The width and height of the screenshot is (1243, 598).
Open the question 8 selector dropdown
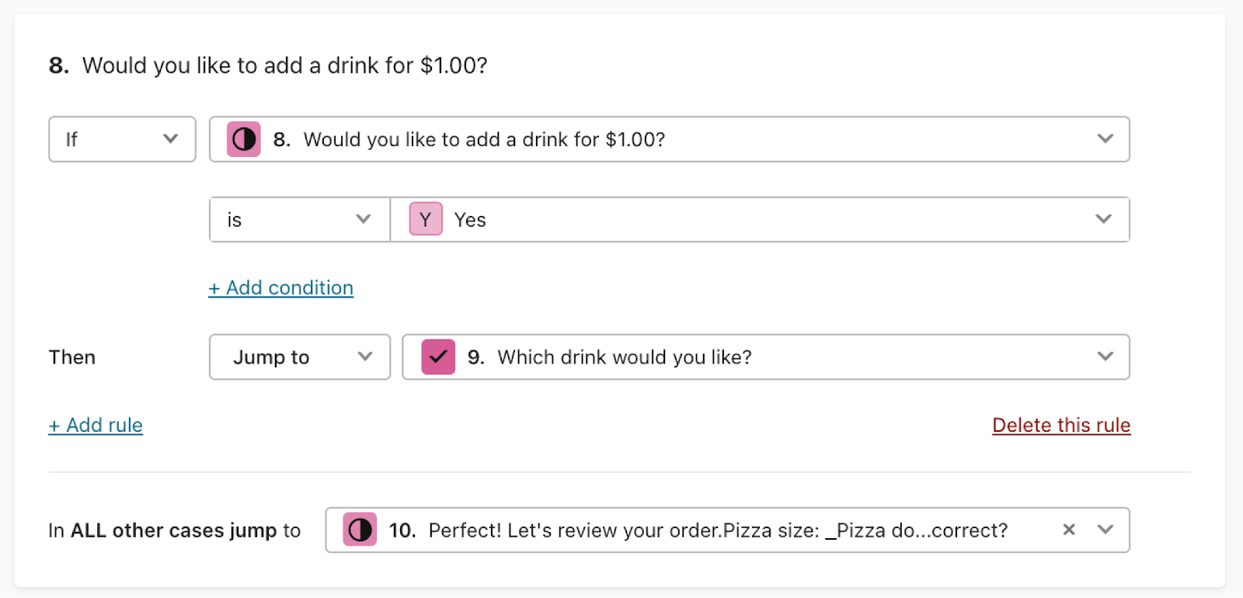[x=670, y=139]
